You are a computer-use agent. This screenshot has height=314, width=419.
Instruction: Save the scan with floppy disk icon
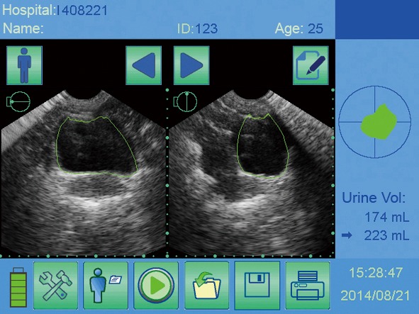click(257, 286)
